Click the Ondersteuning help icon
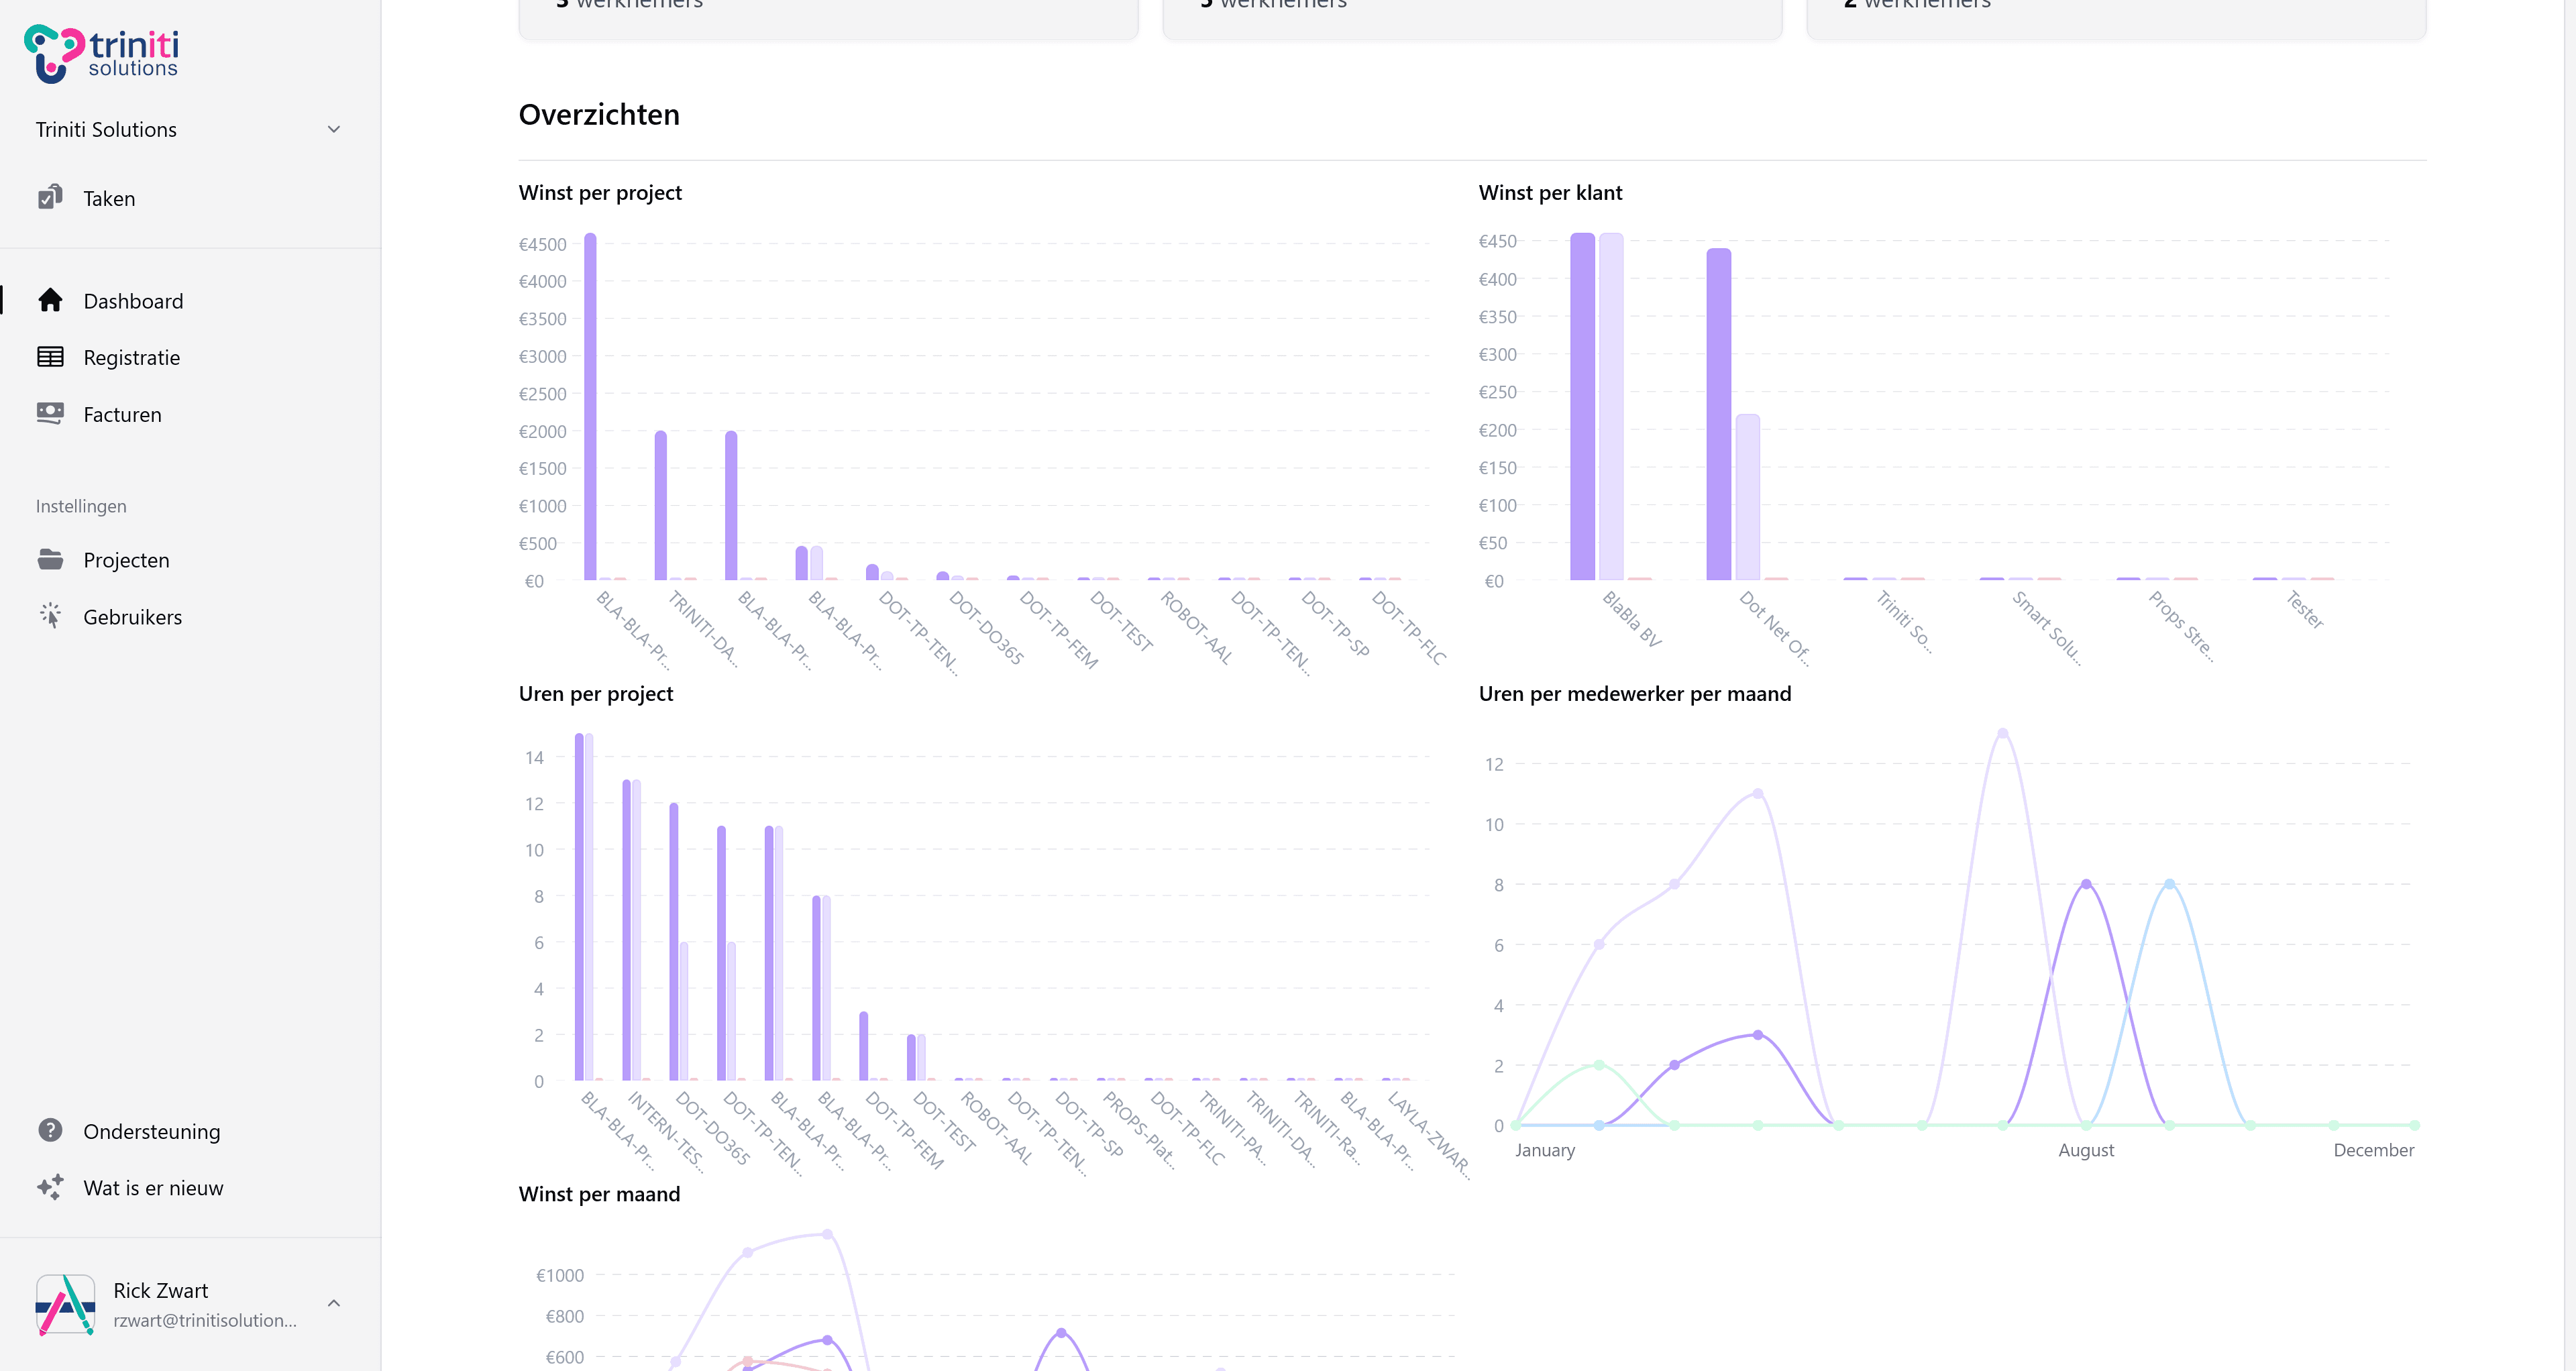This screenshot has width=2576, height=1371. (x=50, y=1130)
